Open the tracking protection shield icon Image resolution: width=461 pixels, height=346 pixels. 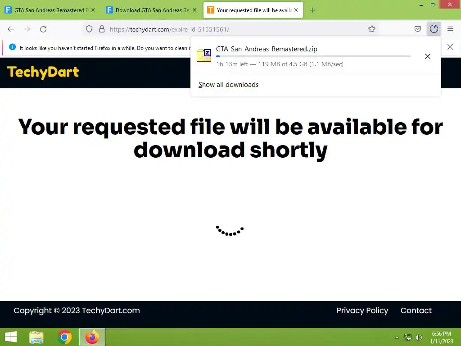click(89, 29)
